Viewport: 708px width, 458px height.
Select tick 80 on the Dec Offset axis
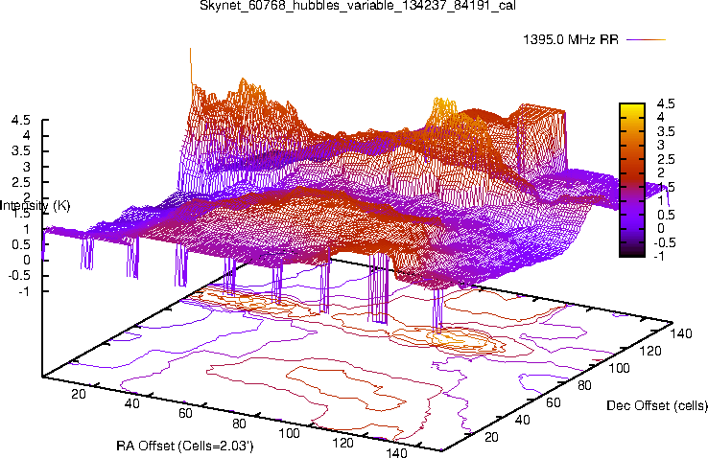584,385
